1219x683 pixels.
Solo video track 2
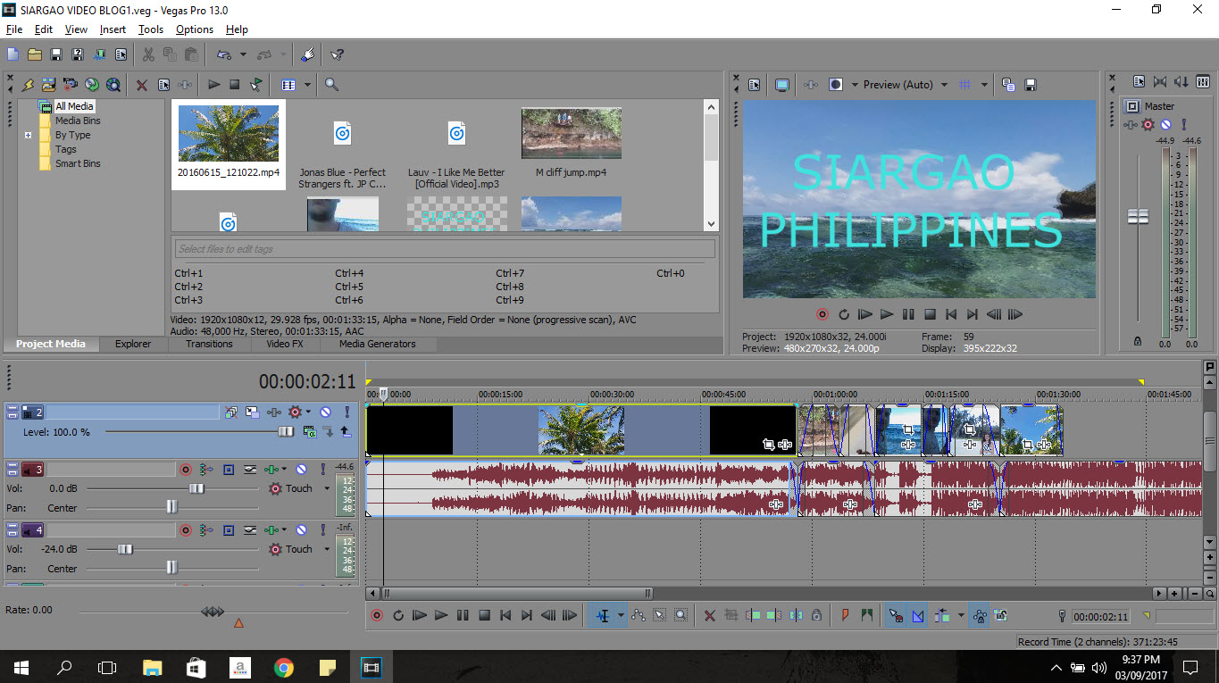[x=346, y=412]
